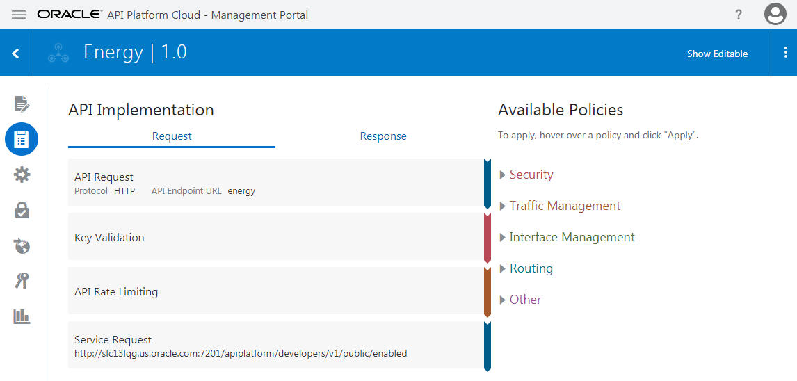Go back using the left chevron
Viewport: 797px width, 381px height.
click(x=16, y=54)
